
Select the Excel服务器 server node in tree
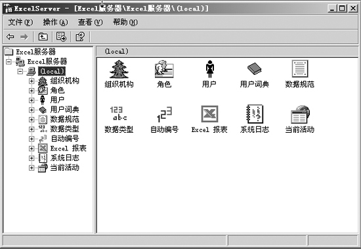(47, 61)
